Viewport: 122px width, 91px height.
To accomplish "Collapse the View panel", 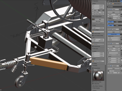I will coord(93,26).
